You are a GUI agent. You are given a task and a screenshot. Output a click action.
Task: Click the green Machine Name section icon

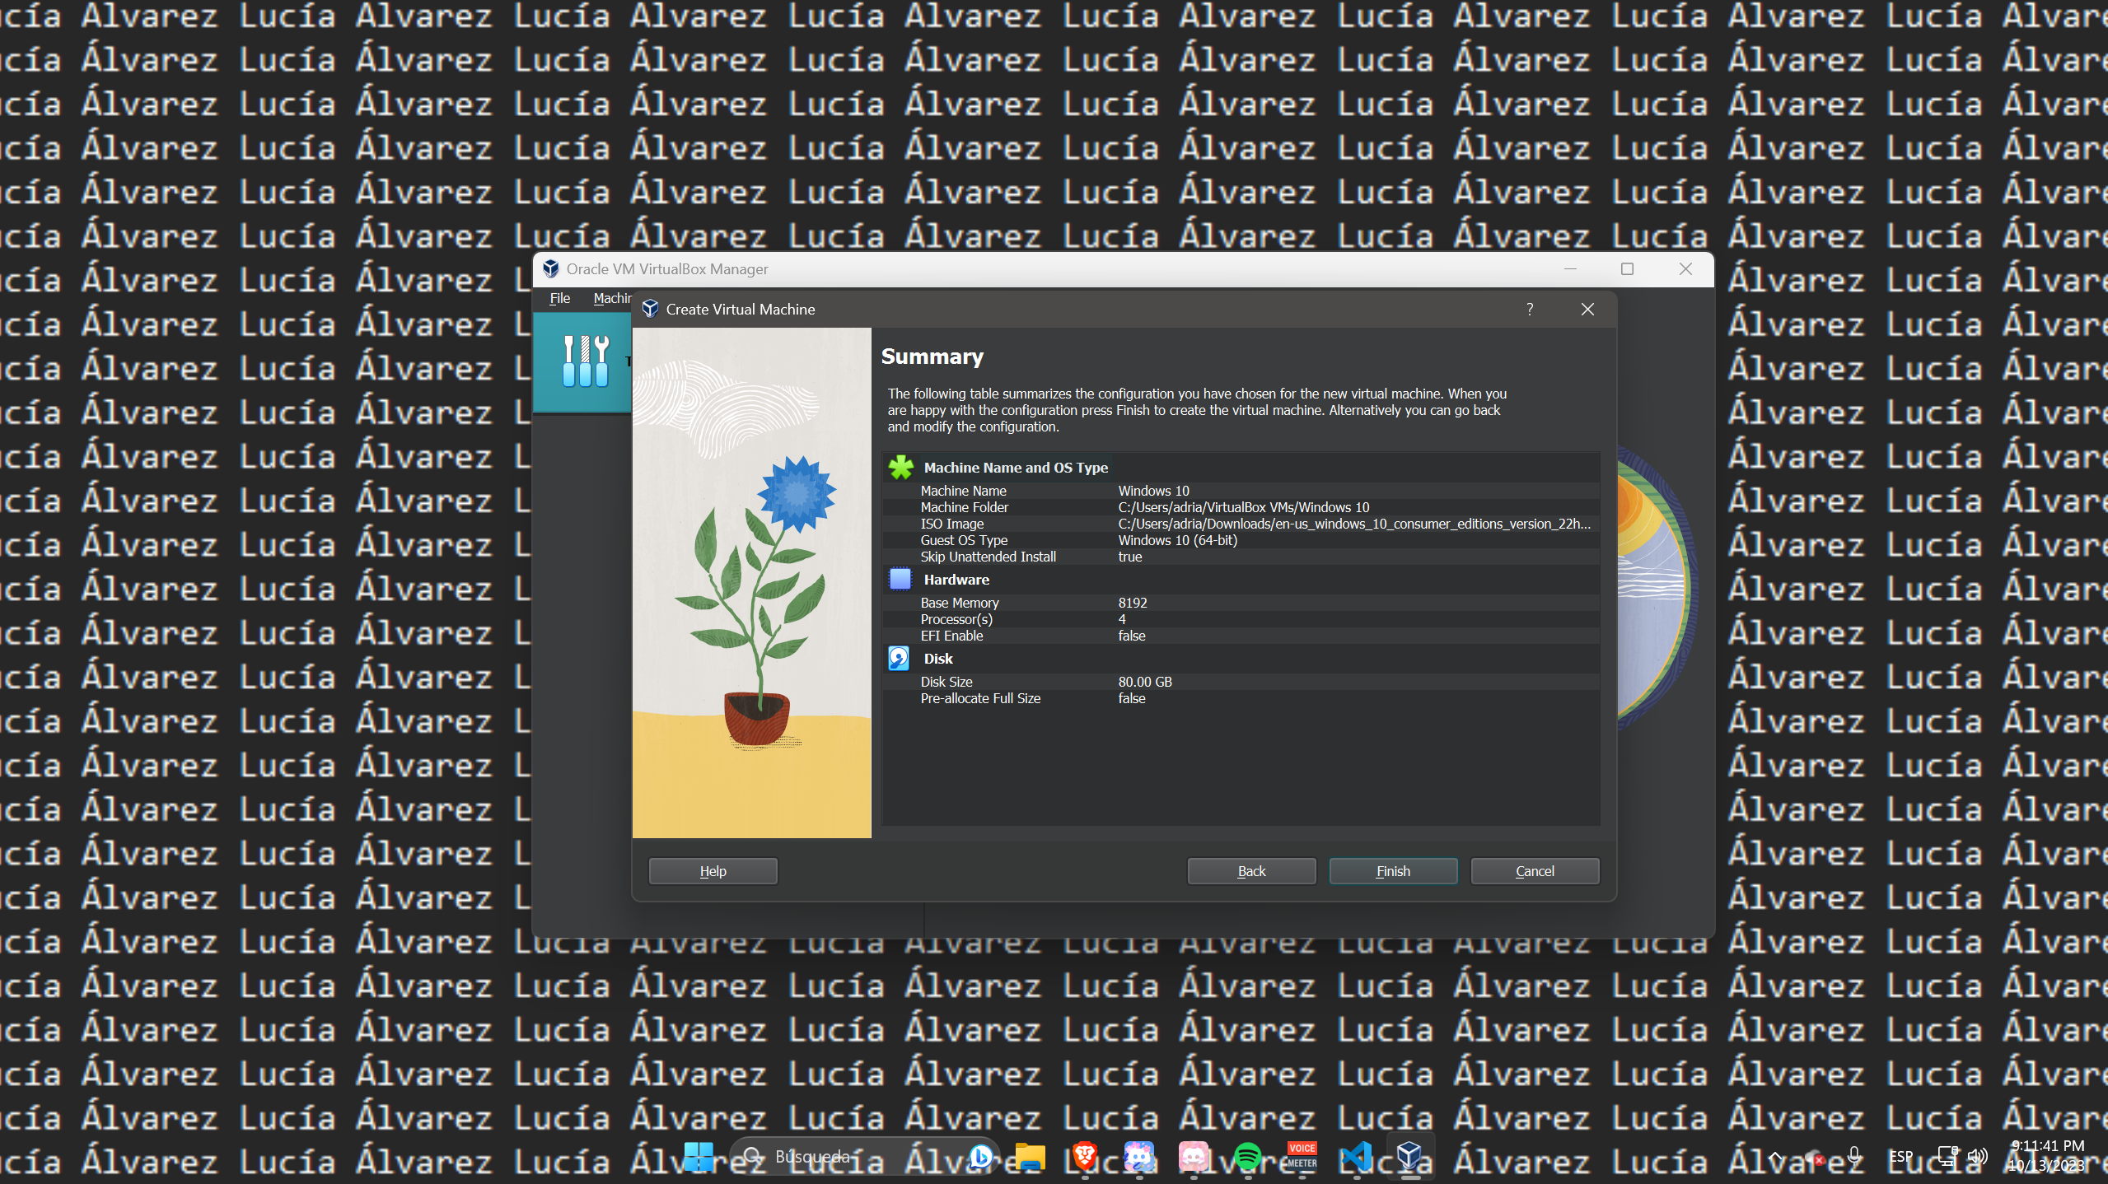click(x=900, y=468)
